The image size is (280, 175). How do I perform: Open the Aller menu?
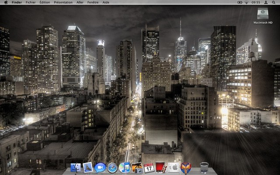(x=80, y=2)
